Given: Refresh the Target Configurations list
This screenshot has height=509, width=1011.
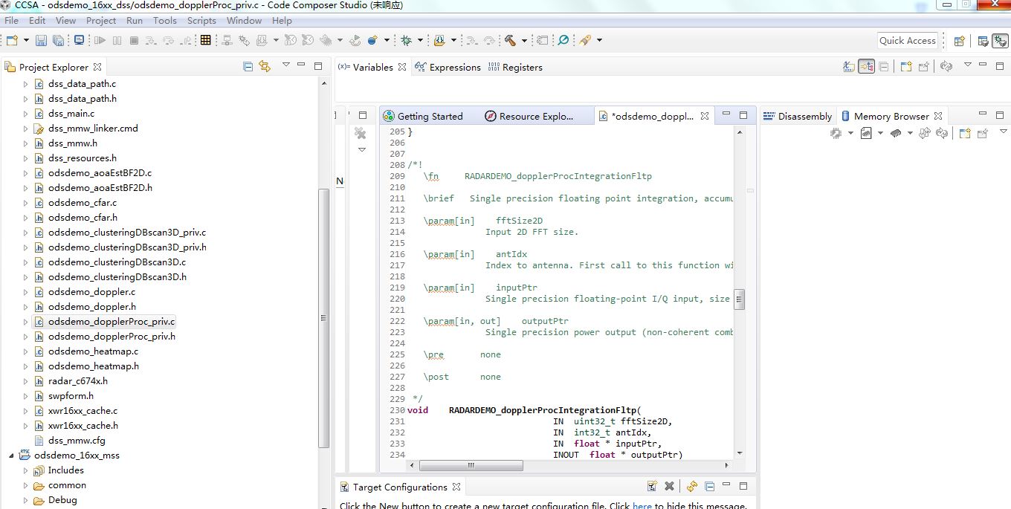Looking at the screenshot, I should pyautogui.click(x=692, y=487).
